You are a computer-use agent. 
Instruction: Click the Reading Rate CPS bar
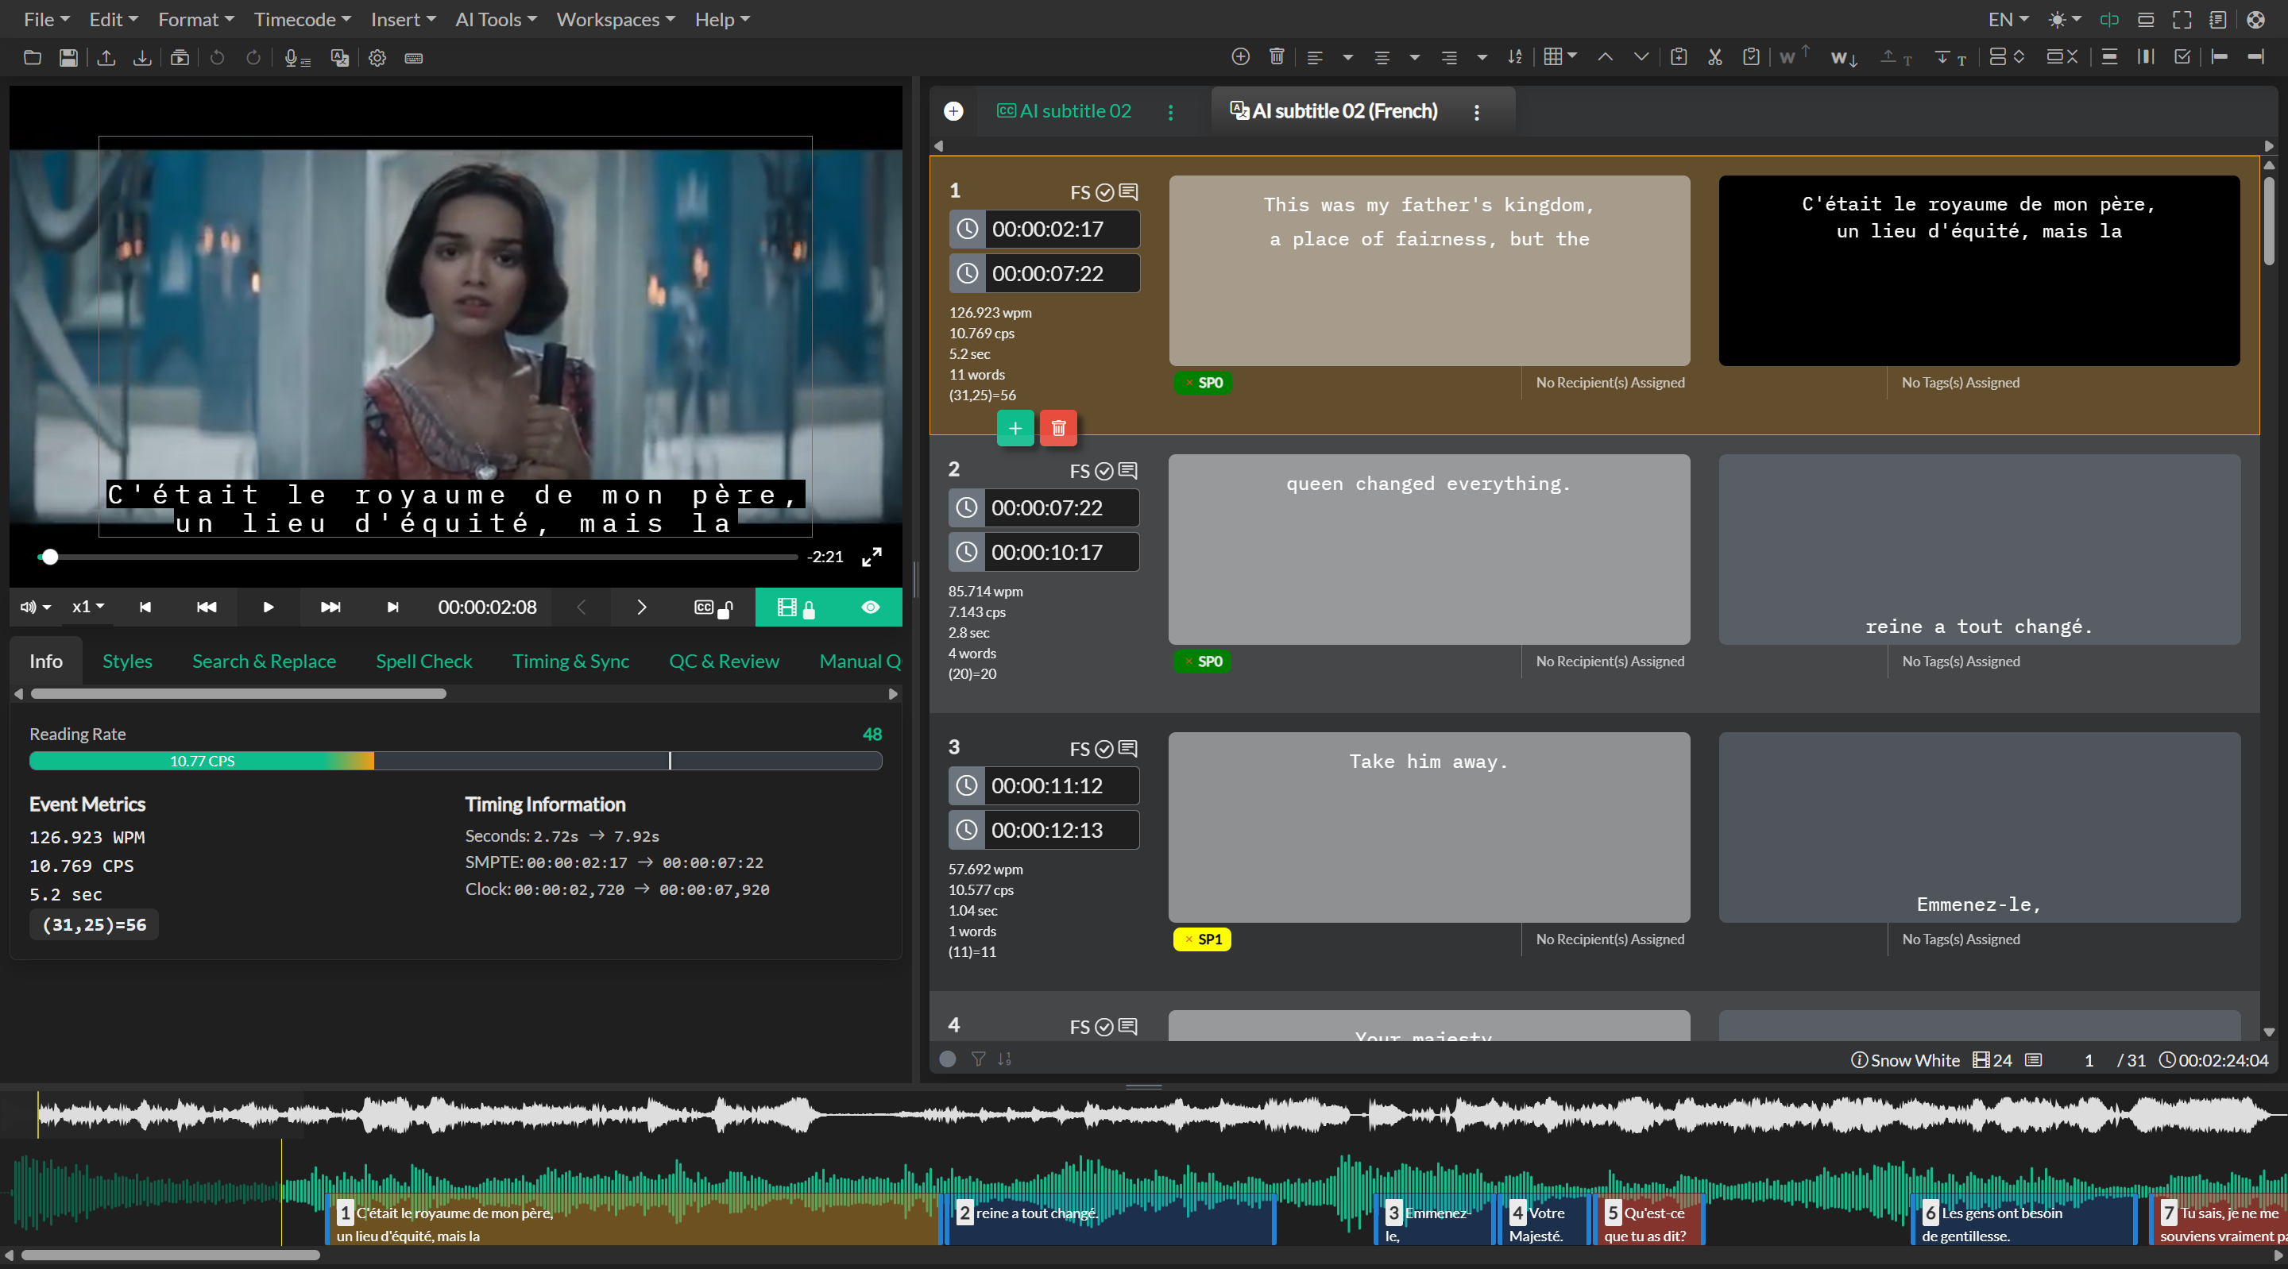[x=454, y=761]
